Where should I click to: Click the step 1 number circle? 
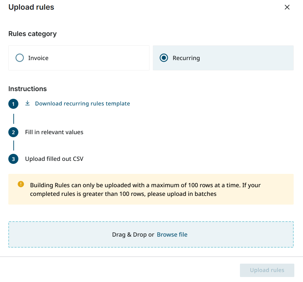tap(13, 104)
